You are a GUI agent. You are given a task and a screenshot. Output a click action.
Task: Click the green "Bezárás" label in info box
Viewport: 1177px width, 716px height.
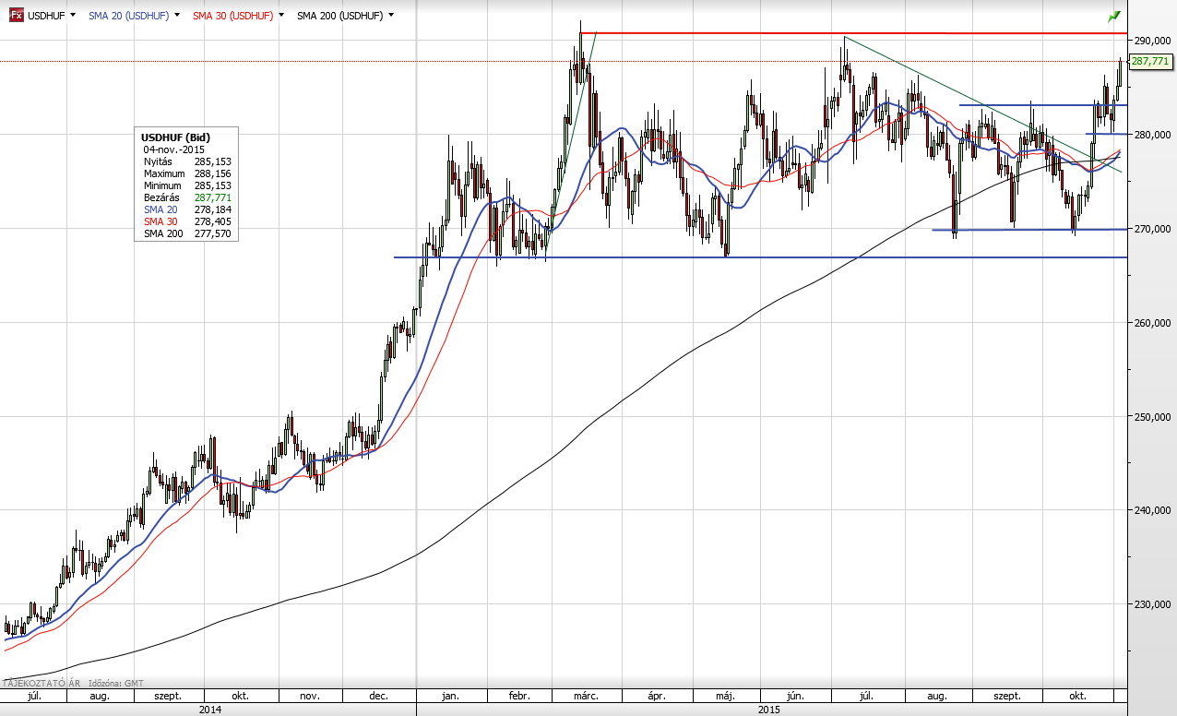tap(162, 197)
